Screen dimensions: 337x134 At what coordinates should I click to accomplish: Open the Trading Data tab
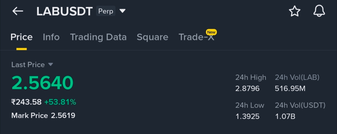[98, 37]
